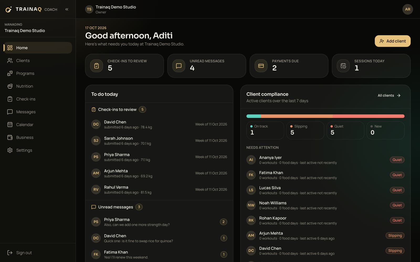Viewport: 420px width, 262px height.
Task: Click the PS avatar in Priya Sharma's check-in
Action: click(x=96, y=157)
